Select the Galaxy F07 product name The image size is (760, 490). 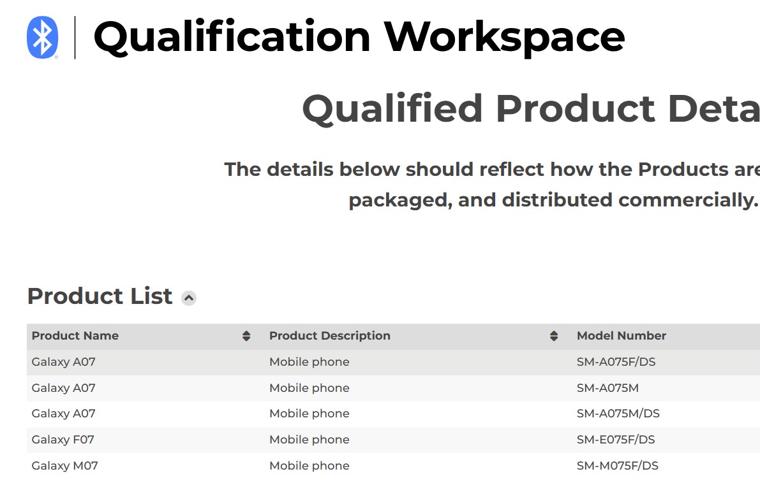click(63, 440)
